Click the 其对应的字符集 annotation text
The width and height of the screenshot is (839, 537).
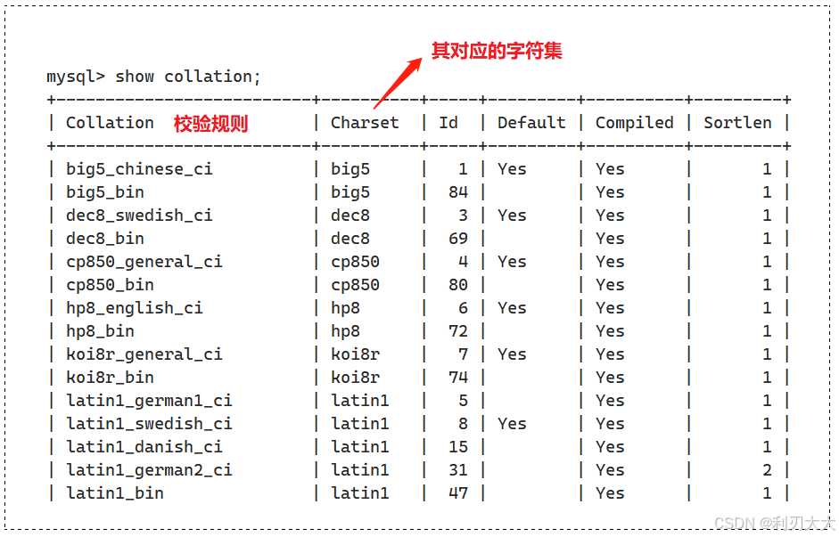[497, 51]
